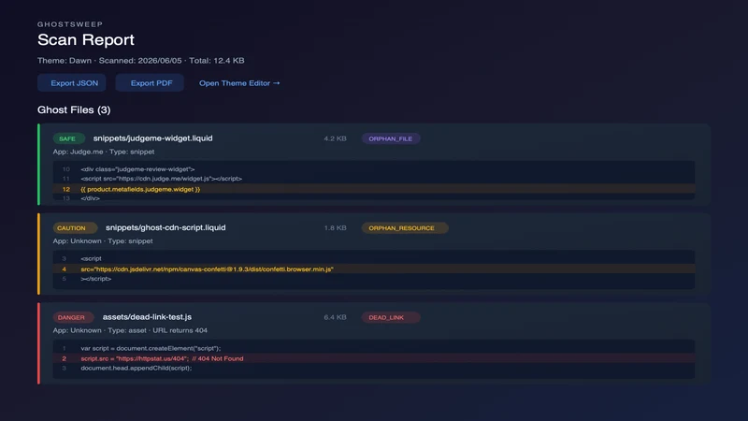The image size is (748, 421).
Task: Click the Ghost Files (3) heading
Action: (74, 109)
